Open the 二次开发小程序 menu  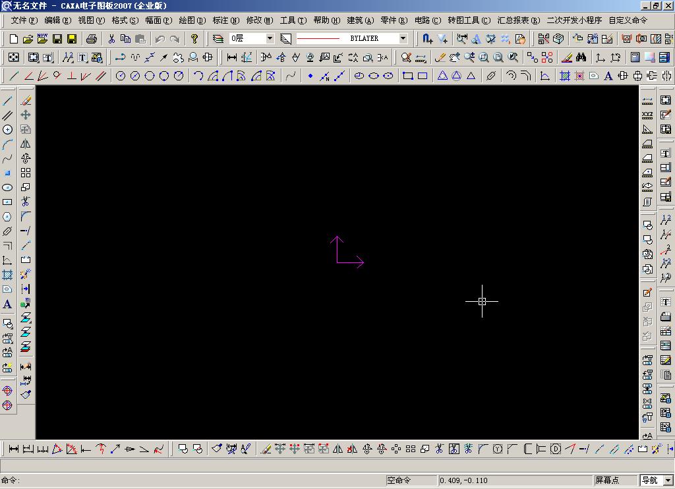click(574, 20)
